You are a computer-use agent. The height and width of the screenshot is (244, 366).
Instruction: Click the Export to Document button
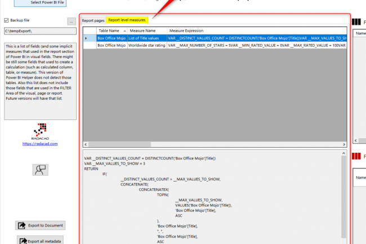click(x=40, y=225)
